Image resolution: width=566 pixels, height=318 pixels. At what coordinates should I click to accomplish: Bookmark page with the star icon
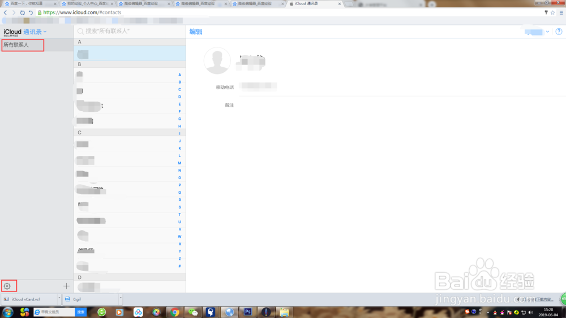(552, 12)
